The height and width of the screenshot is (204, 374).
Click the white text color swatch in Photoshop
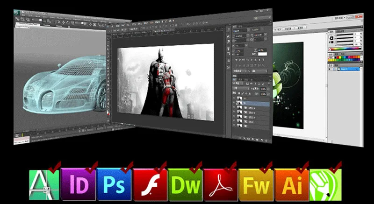(262, 54)
